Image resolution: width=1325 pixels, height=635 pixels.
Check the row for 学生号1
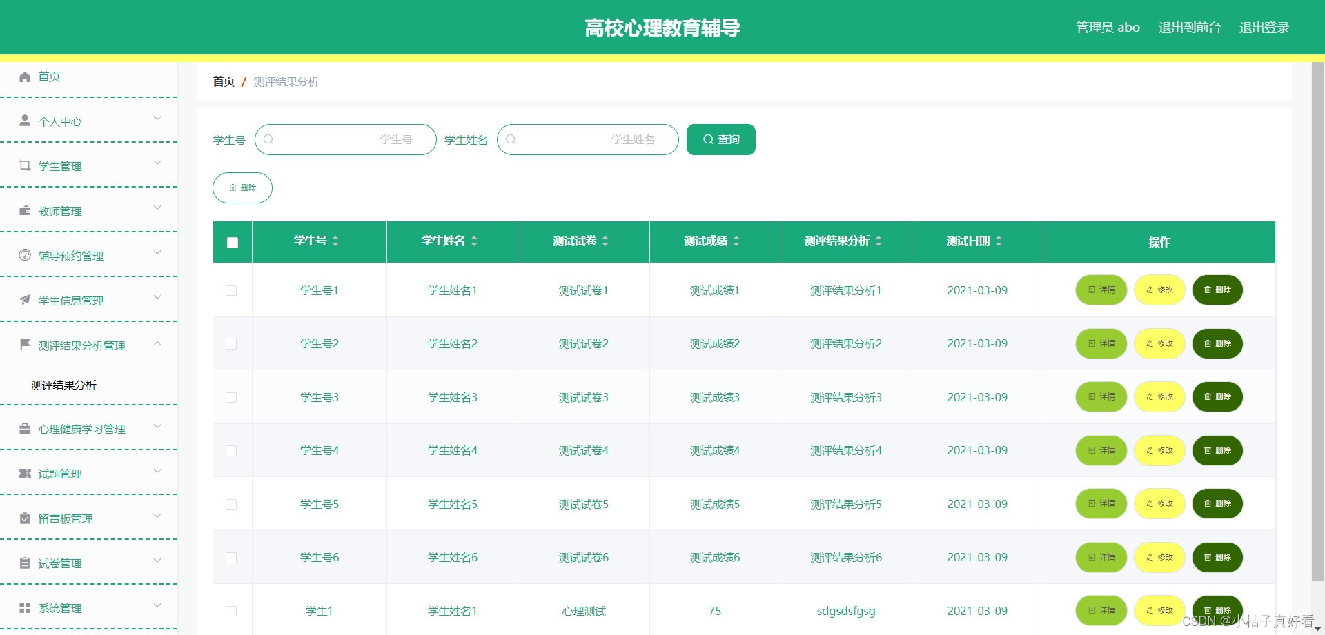point(231,290)
